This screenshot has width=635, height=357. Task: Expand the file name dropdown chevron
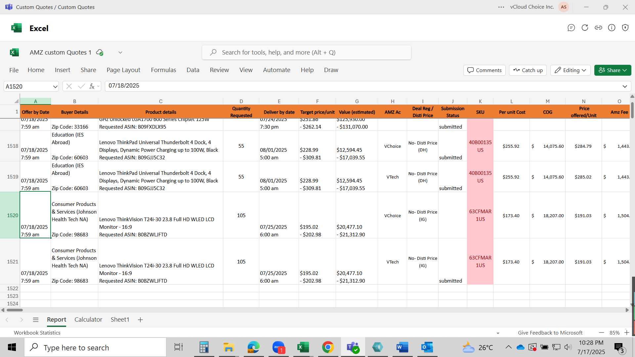[x=120, y=53]
